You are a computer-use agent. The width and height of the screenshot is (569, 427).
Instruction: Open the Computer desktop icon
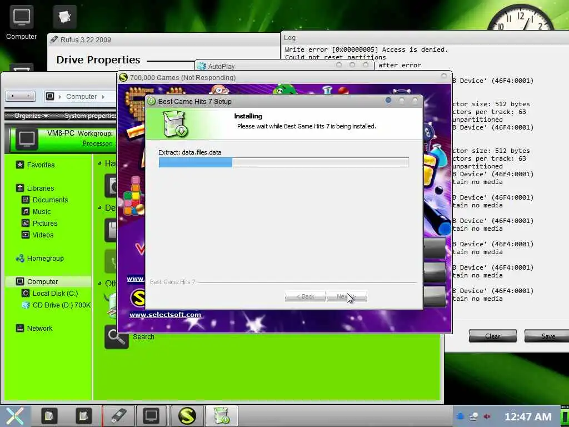point(21,23)
